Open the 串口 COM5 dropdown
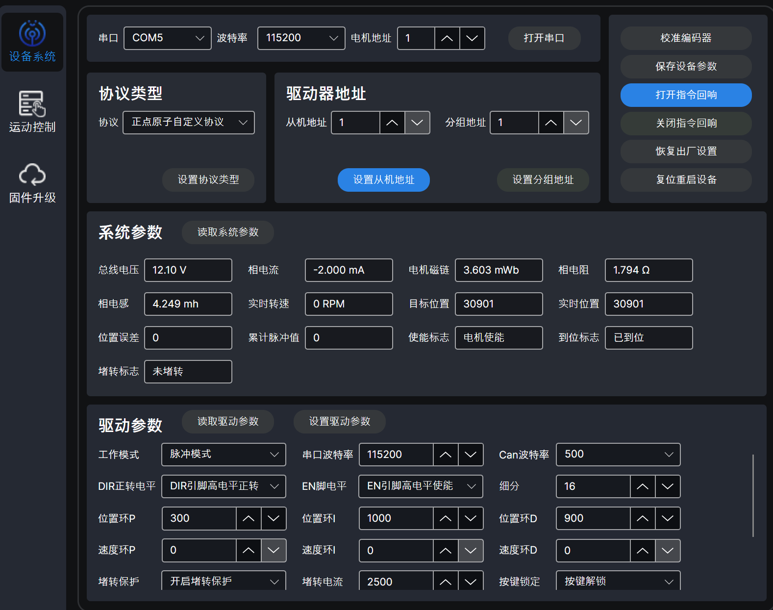 [168, 38]
